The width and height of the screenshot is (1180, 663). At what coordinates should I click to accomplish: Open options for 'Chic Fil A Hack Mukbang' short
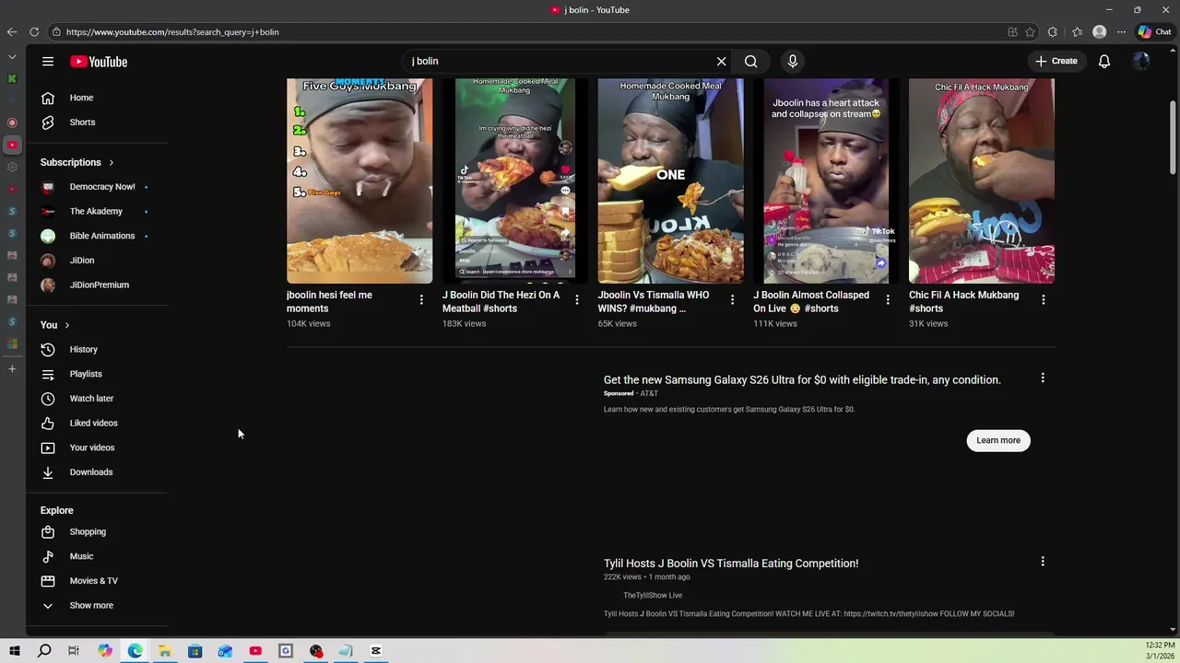1043,300
